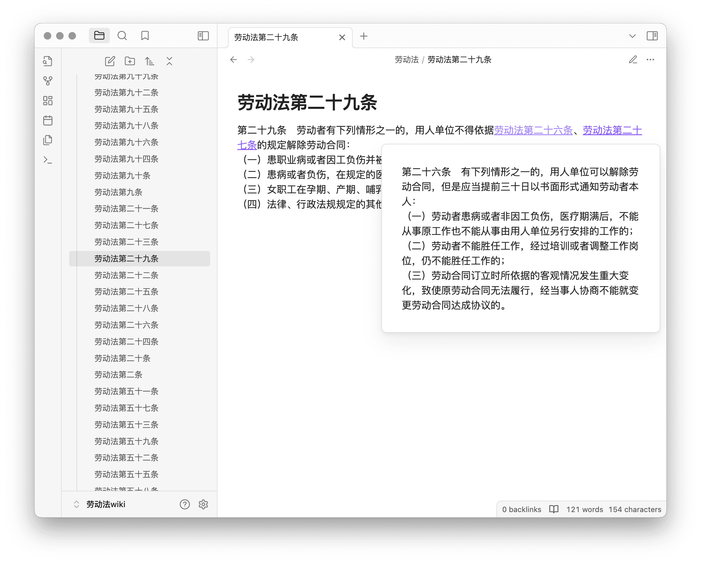Open quick switcher icon in ribbon
Viewport: 701px width, 563px height.
pyautogui.click(x=48, y=61)
